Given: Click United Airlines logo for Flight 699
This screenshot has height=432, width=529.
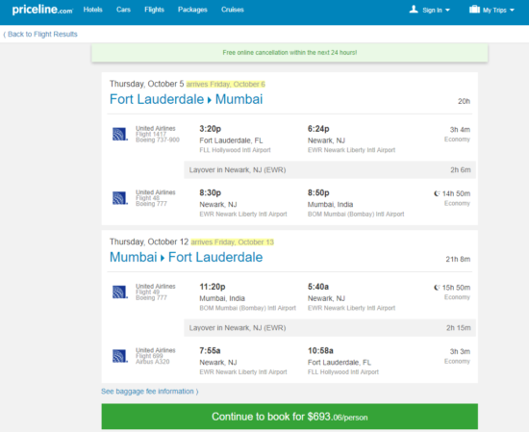Looking at the screenshot, I should [120, 356].
